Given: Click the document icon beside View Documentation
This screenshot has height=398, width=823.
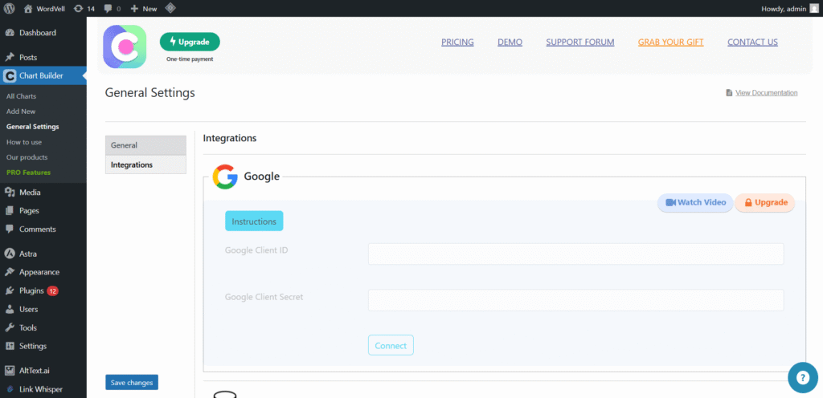Looking at the screenshot, I should [729, 93].
